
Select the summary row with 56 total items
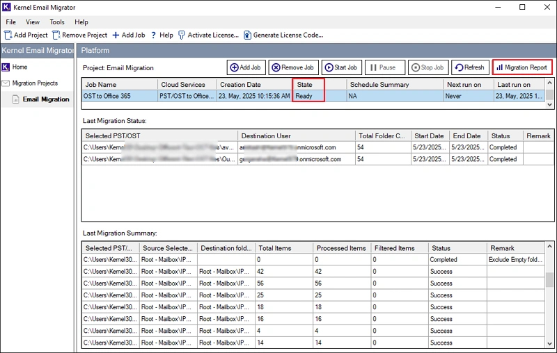(313, 284)
